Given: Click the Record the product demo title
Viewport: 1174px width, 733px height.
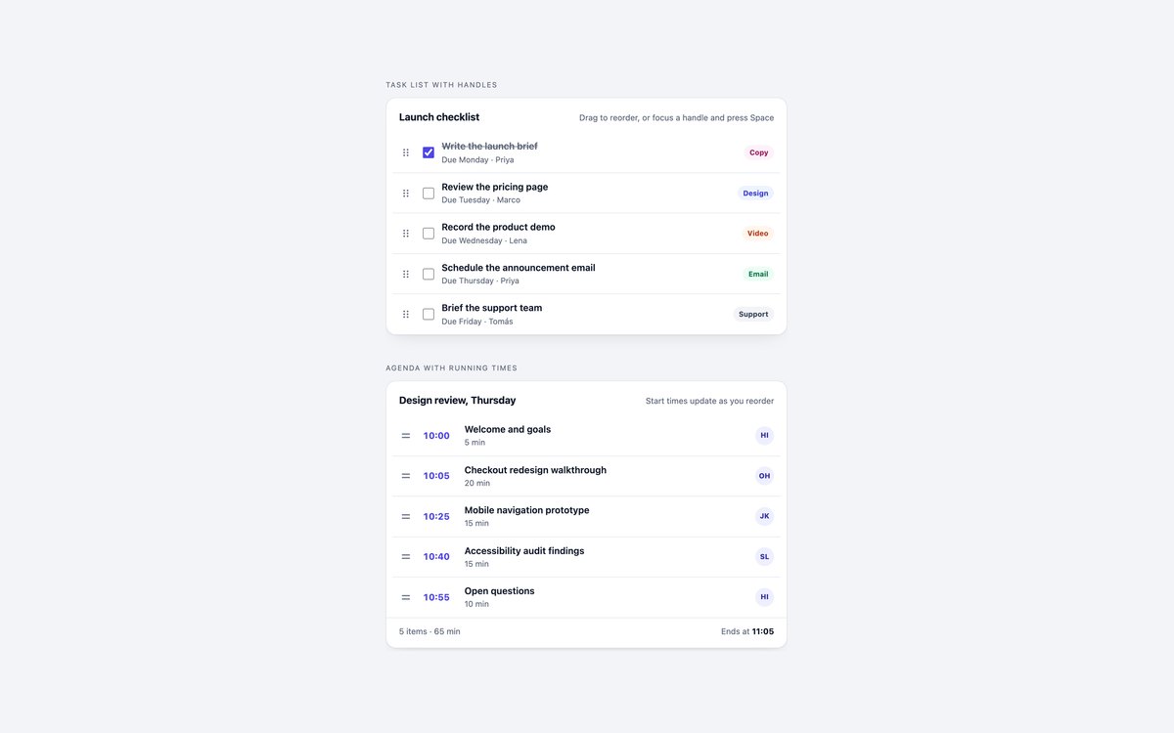Looking at the screenshot, I should (x=498, y=227).
